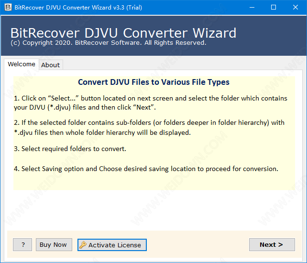
Task: Click the key icon on Activate License
Action: point(83,245)
